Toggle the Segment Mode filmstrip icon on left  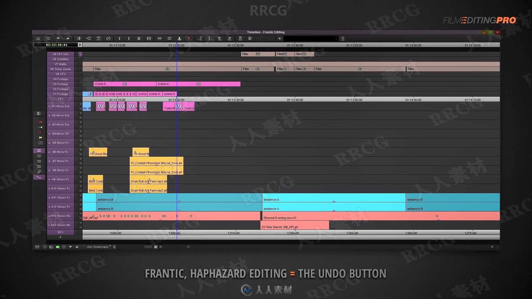(39, 166)
